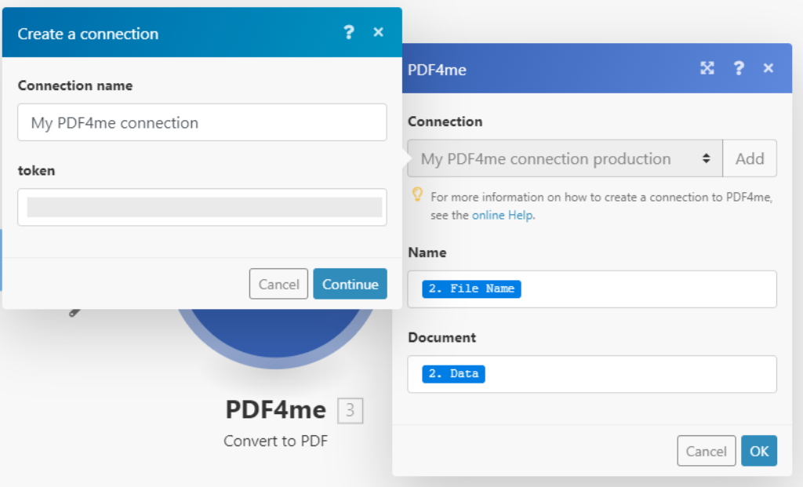Click the module number 3 badge
Image resolution: width=803 pixels, height=487 pixels.
[x=351, y=410]
